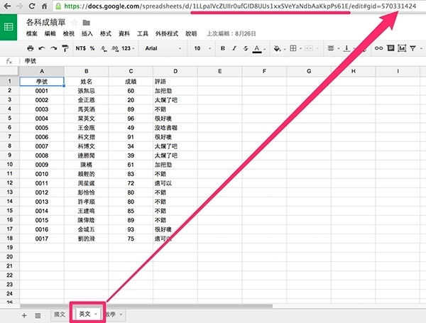Insert a comment with the comment icon

[x=390, y=48]
